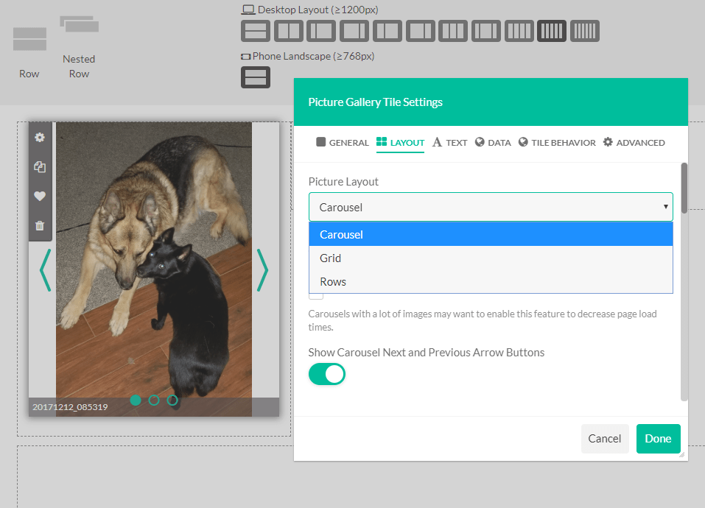Open the Picture Layout dropdown
Image resolution: width=705 pixels, height=508 pixels.
coord(491,207)
